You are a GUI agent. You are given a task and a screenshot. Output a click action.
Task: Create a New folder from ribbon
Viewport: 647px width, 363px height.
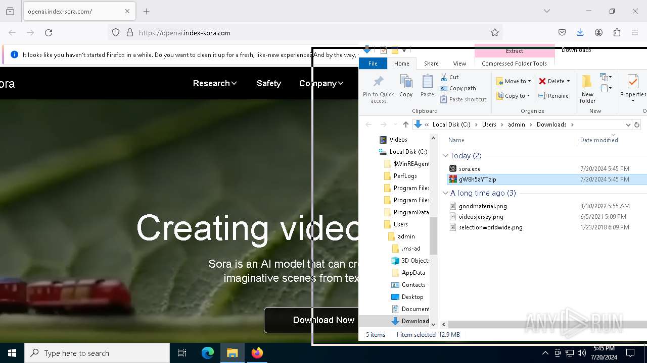click(587, 89)
